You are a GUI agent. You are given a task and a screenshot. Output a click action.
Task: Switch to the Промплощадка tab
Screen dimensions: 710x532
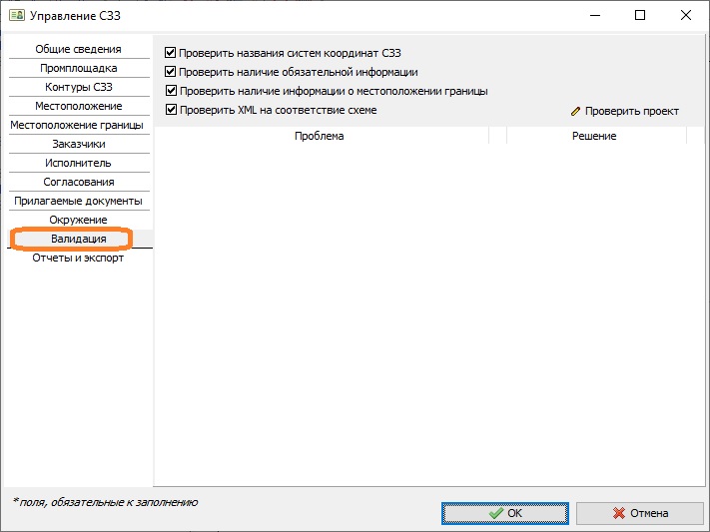coord(78,68)
